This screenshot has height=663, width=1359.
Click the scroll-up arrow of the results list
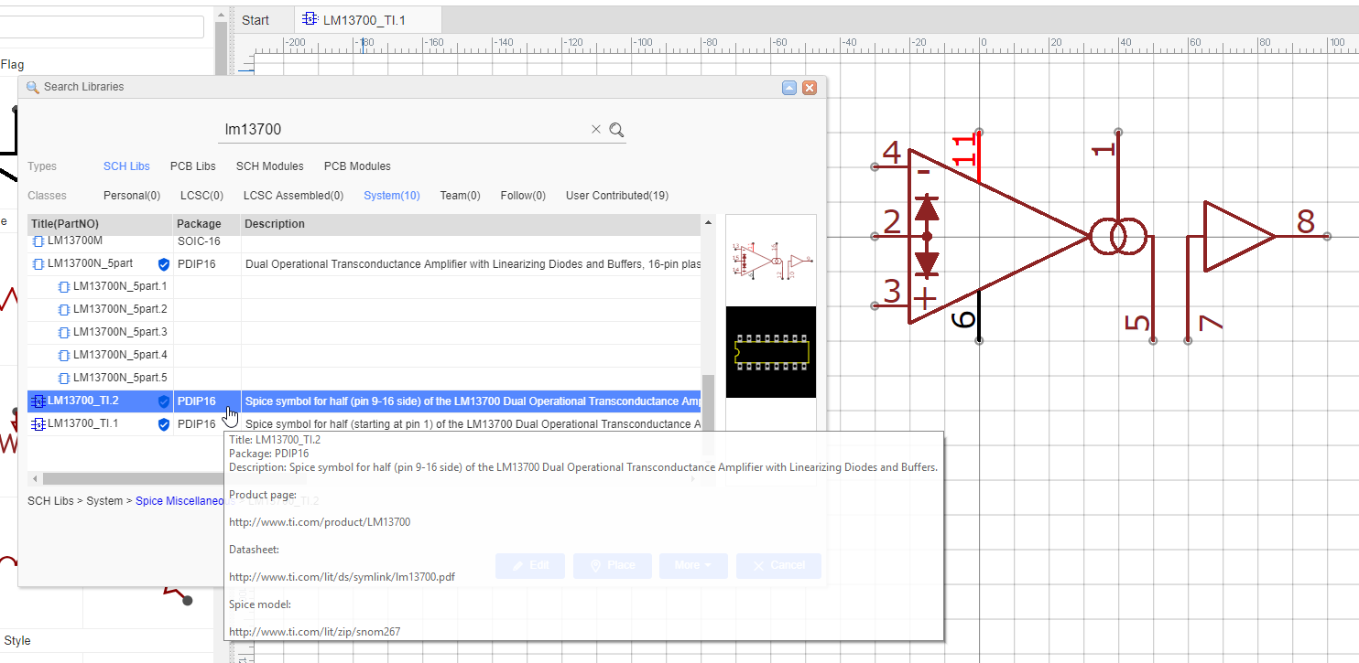[x=708, y=222]
